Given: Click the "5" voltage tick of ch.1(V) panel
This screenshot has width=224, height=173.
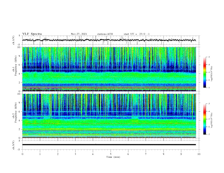Looking at the screenshot, I should coord(20,36).
